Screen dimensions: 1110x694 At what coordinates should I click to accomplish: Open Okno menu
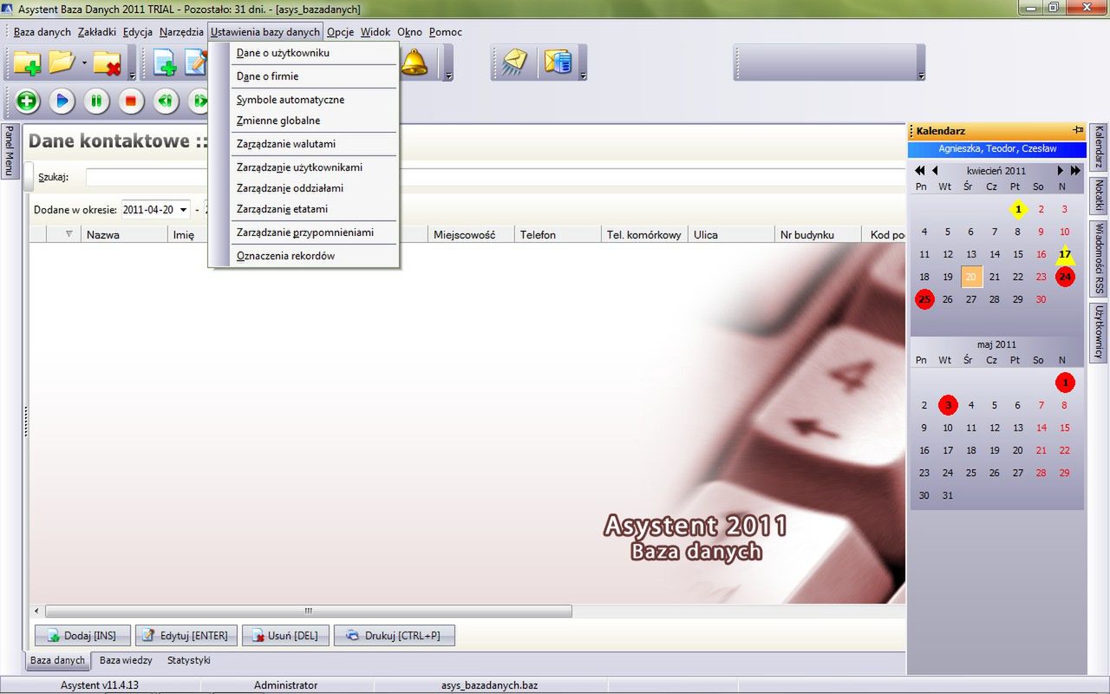[x=409, y=32]
